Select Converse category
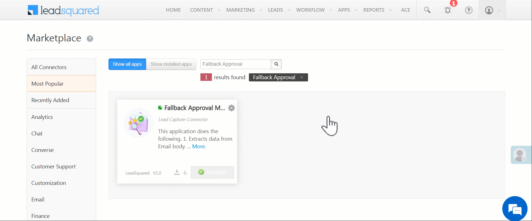The height and width of the screenshot is (221, 532). tap(61, 150)
